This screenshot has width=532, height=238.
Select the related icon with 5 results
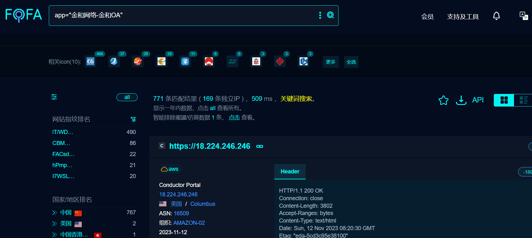(232, 61)
